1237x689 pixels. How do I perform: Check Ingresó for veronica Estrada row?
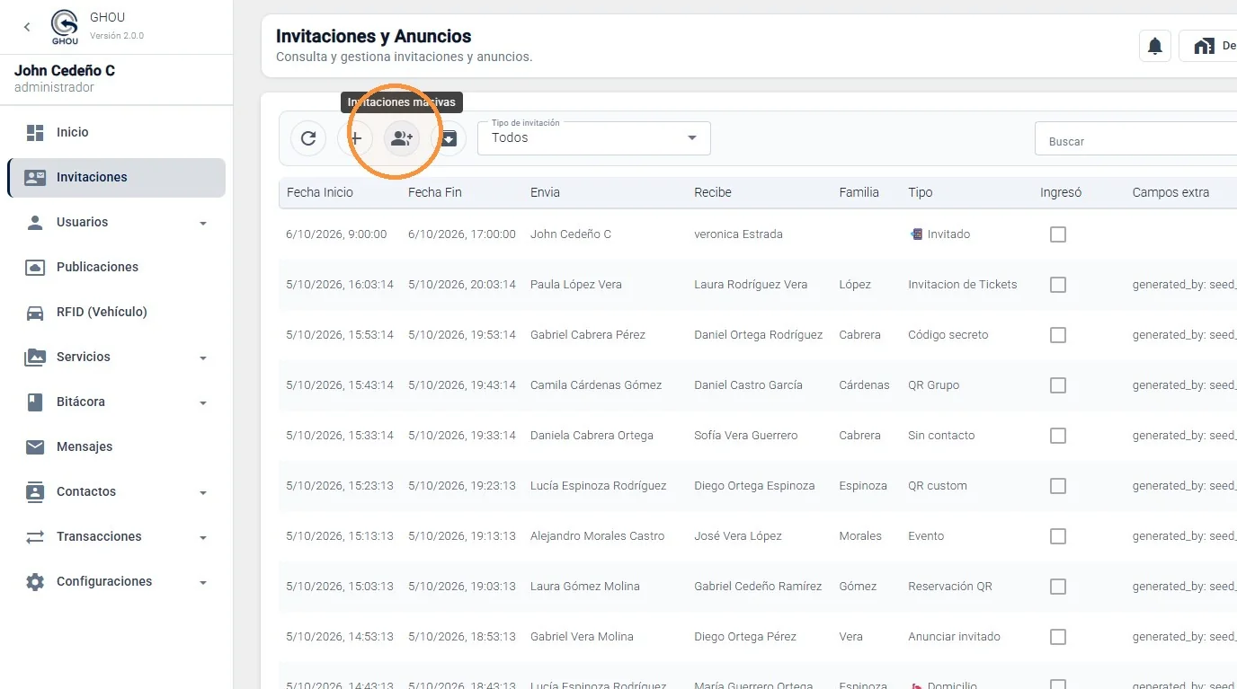(1058, 234)
